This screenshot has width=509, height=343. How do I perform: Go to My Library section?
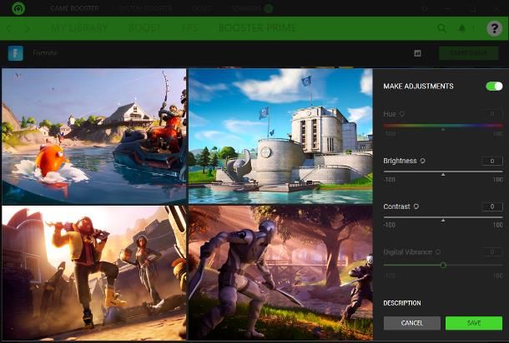point(79,28)
